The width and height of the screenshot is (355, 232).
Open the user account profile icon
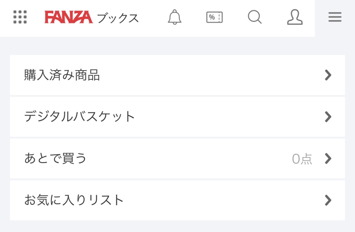[295, 17]
